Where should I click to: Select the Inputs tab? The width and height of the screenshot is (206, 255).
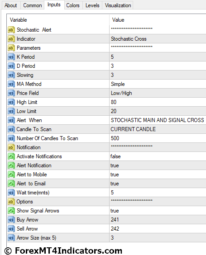[x=54, y=5]
